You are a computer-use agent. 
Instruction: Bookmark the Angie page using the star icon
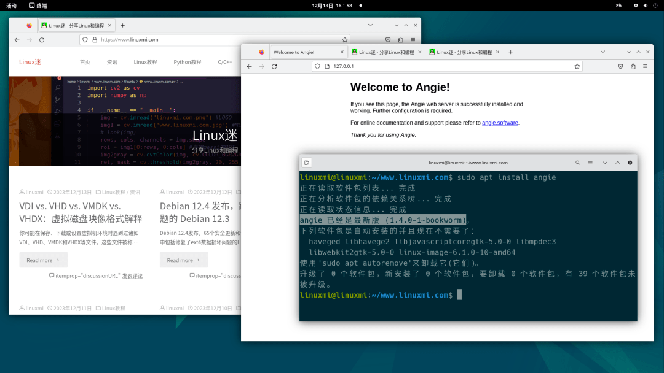tap(577, 66)
